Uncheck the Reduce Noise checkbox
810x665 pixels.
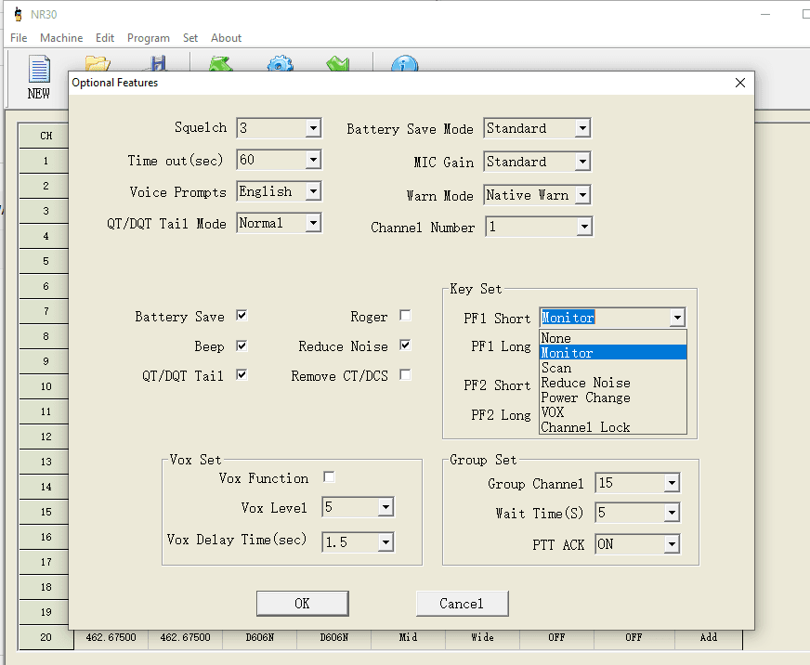(405, 345)
